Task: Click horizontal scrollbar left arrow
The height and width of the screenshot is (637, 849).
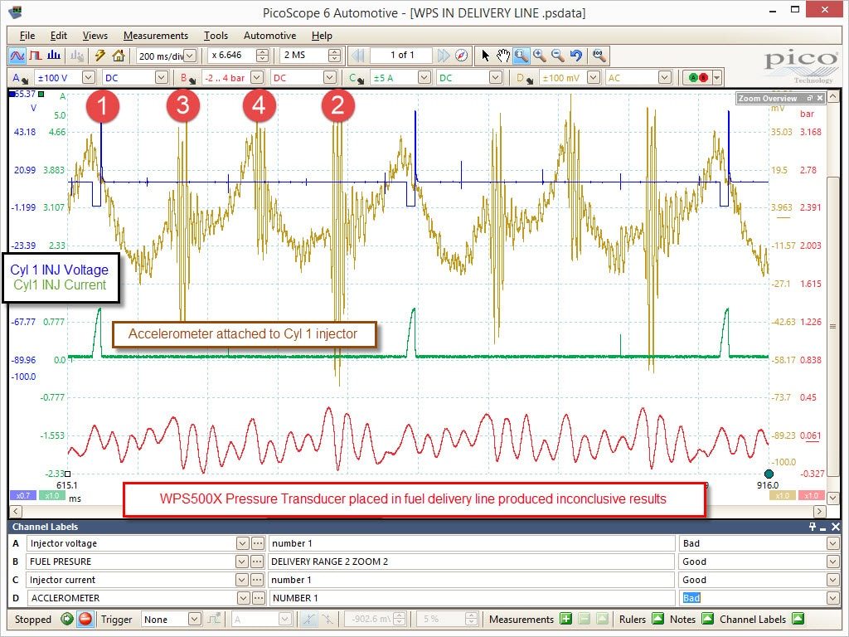Action: 17,511
